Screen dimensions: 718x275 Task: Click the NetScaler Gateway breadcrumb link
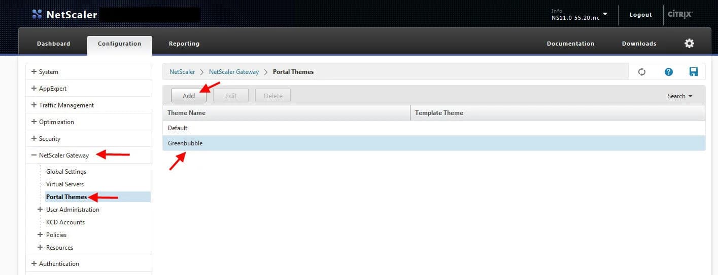234,72
